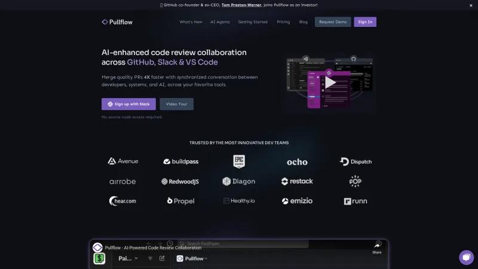Click the hear.com logo
This screenshot has height=269, width=478.
tap(122, 201)
